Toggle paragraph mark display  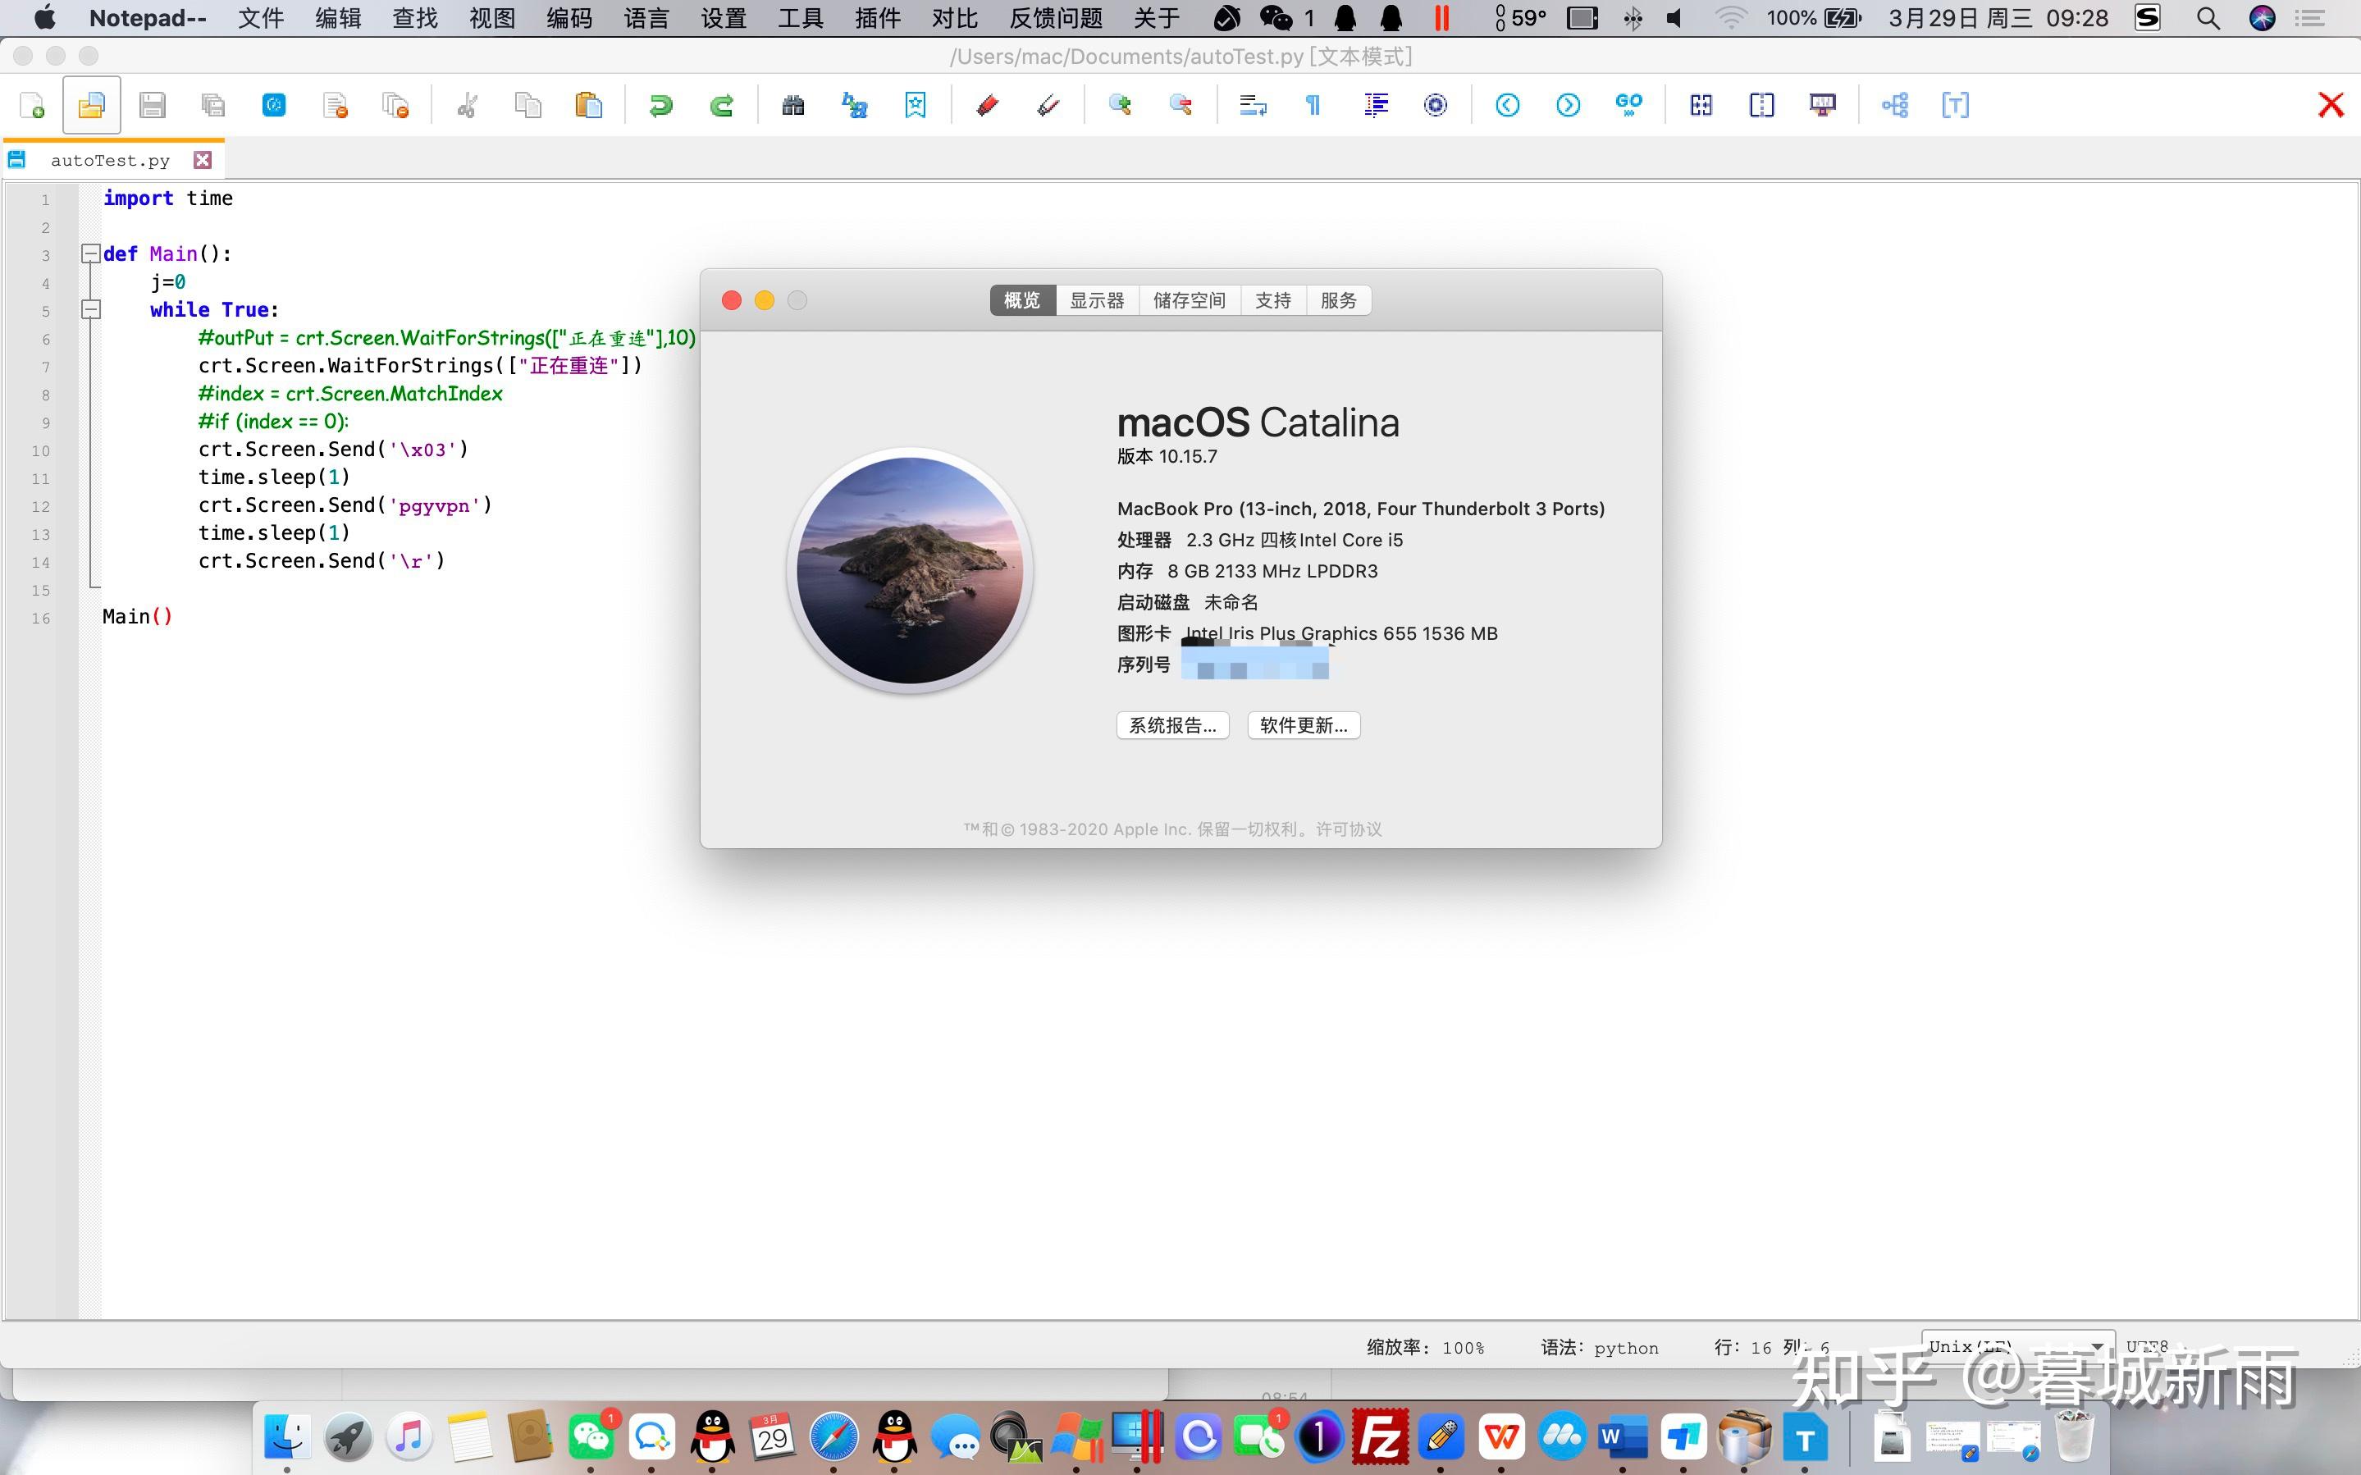pyautogui.click(x=1313, y=104)
